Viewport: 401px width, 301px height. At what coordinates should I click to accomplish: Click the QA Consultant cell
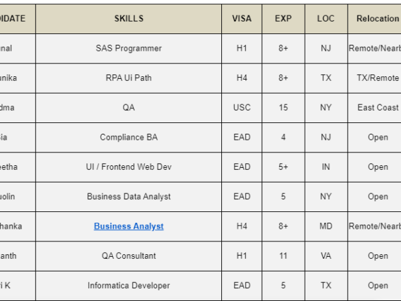128,256
